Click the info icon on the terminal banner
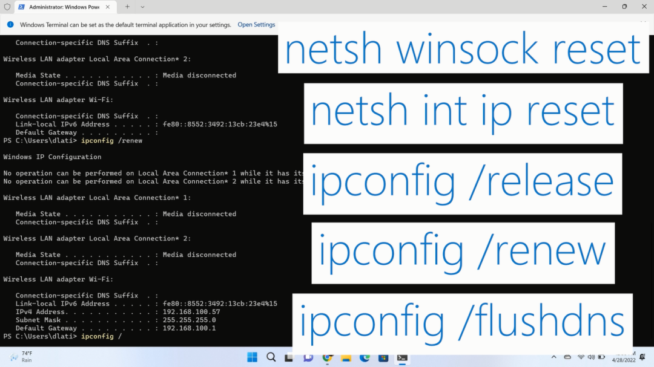 pos(10,25)
